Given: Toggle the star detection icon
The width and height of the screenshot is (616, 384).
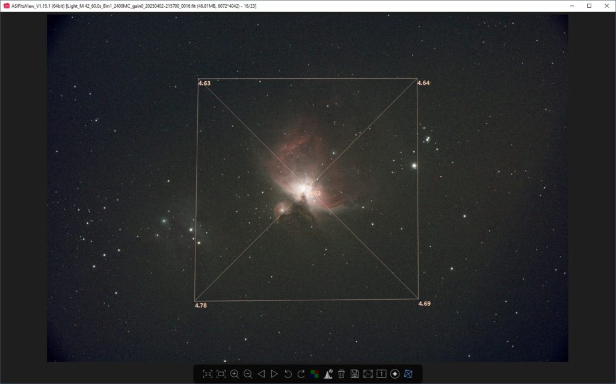Looking at the screenshot, I should 395,374.
